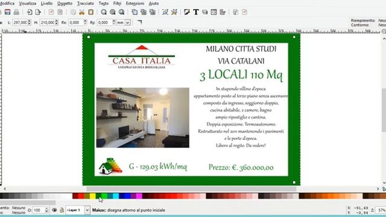Open the Aiuto menu

click(x=154, y=4)
